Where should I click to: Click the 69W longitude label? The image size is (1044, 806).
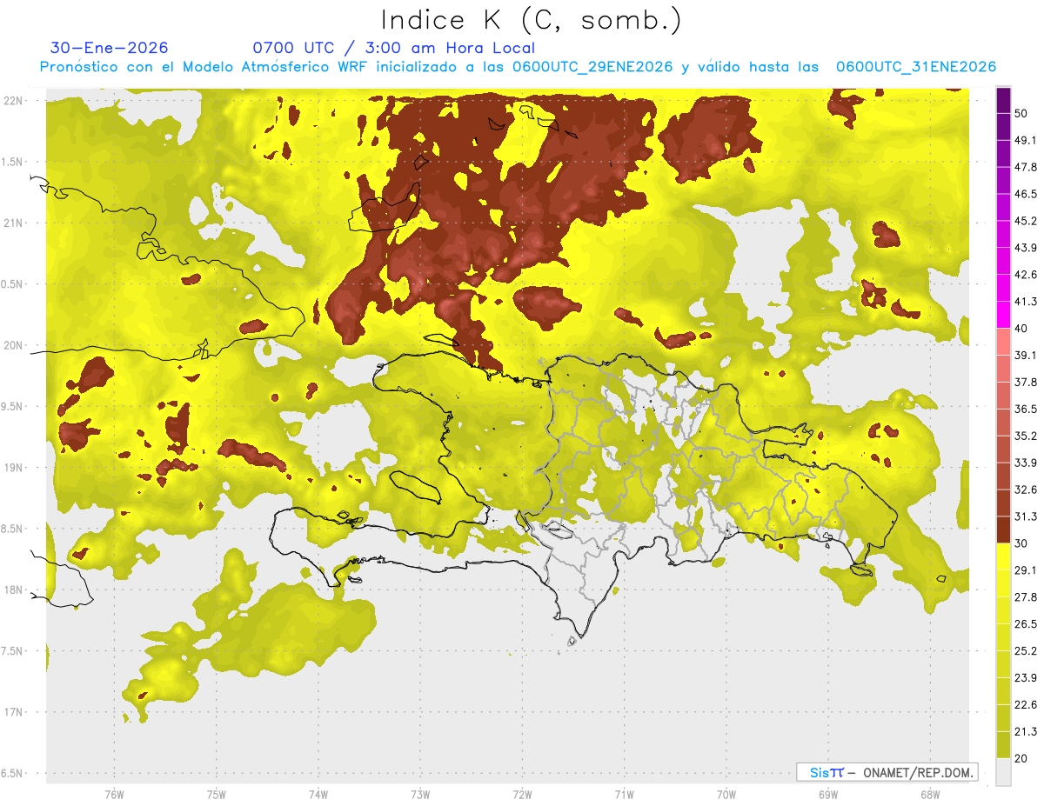click(x=828, y=795)
